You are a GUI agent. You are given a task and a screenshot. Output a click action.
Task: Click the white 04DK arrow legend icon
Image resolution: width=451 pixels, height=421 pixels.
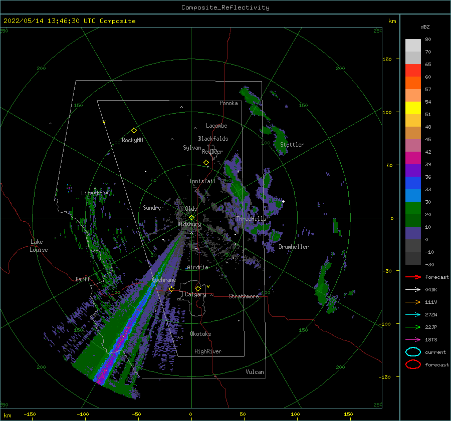[413, 289]
